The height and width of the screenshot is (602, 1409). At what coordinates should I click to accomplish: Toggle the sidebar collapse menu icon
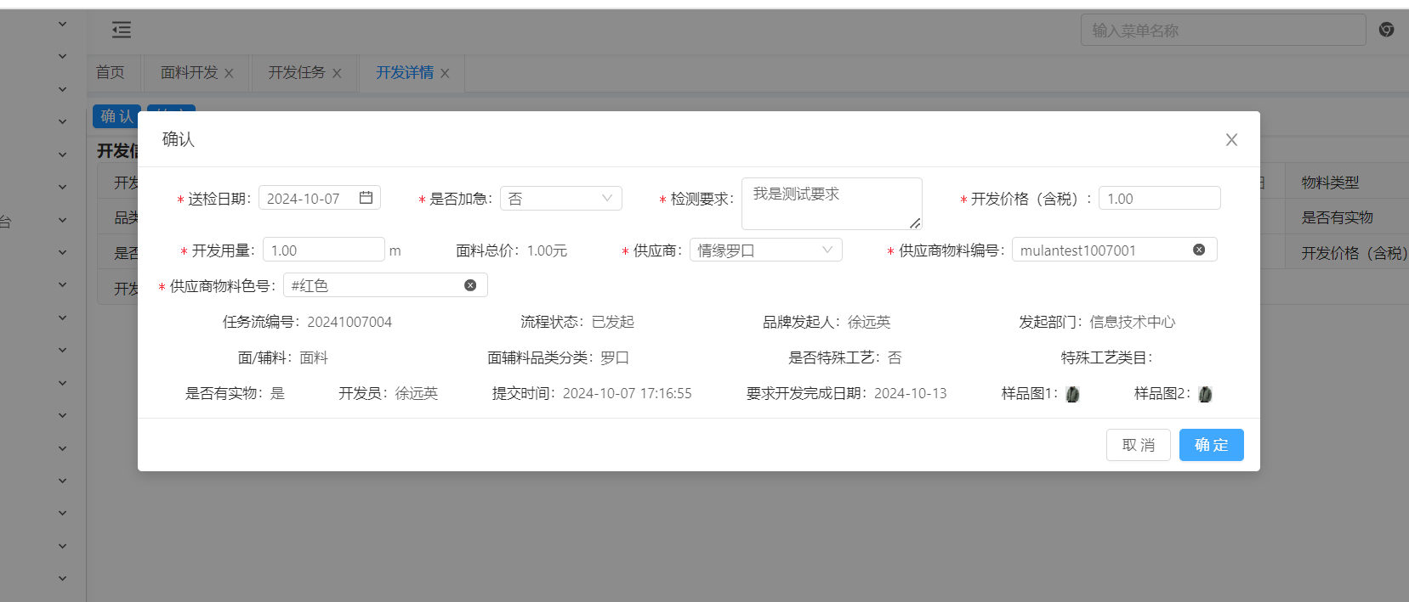(x=122, y=31)
